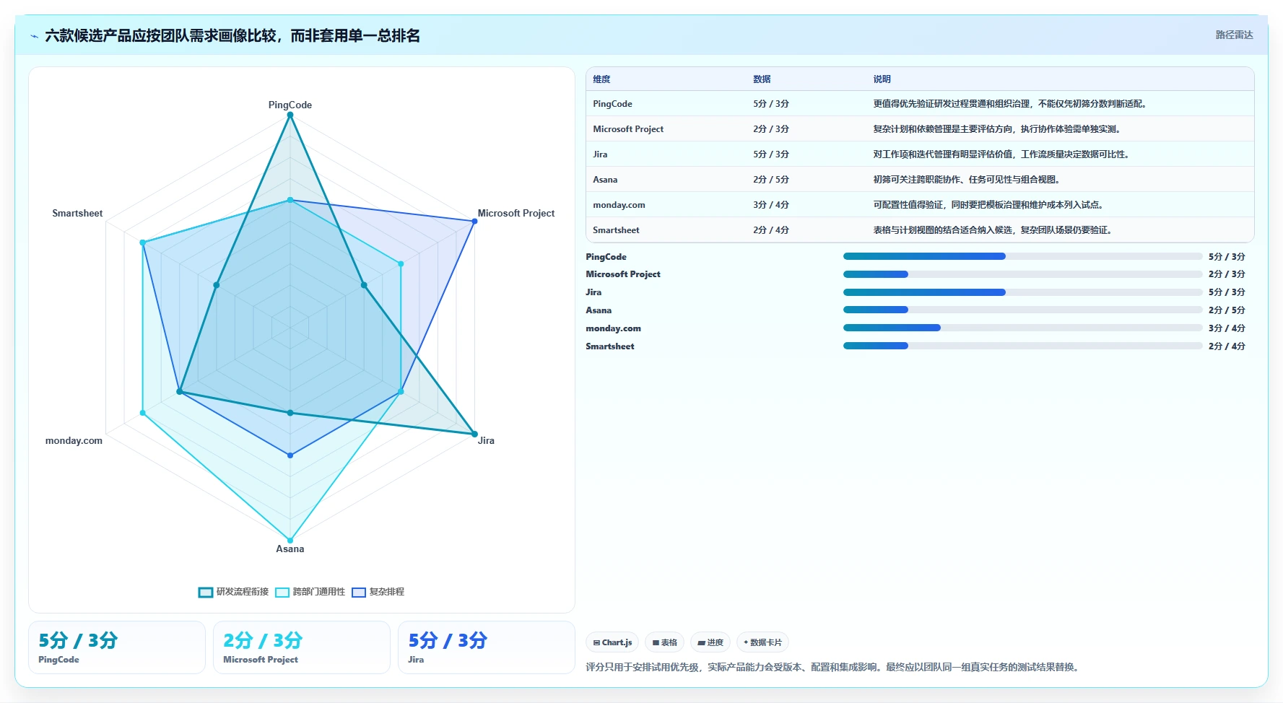This screenshot has width=1283, height=703.
Task: Click the footnote starting with 评分只用于安排试用优先级
Action: (834, 667)
